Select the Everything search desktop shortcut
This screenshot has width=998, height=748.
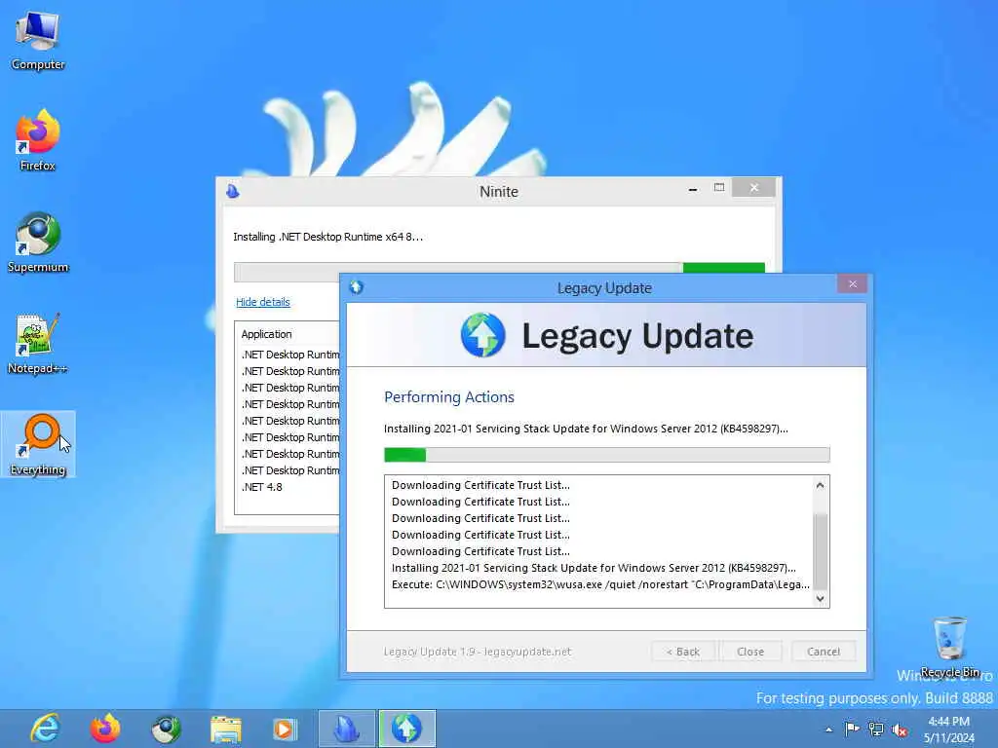(x=38, y=444)
